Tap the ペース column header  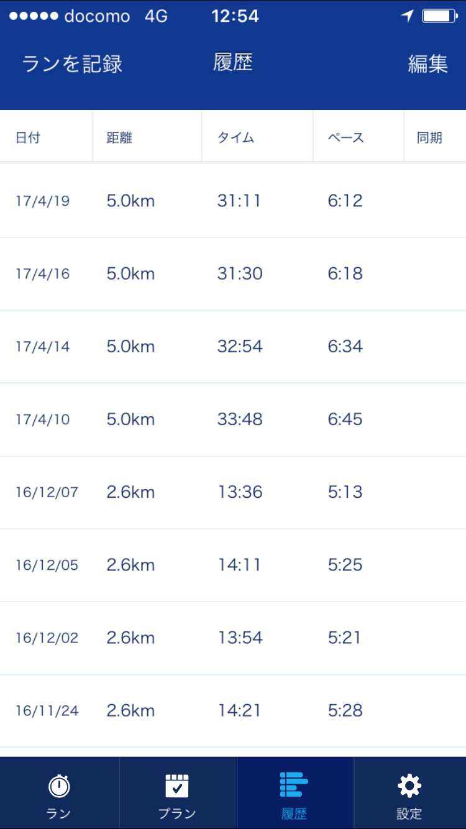click(346, 137)
